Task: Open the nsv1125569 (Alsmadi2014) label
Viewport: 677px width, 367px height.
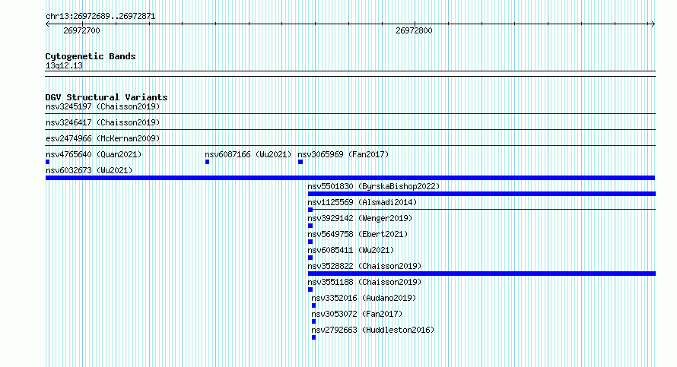Action: click(362, 202)
